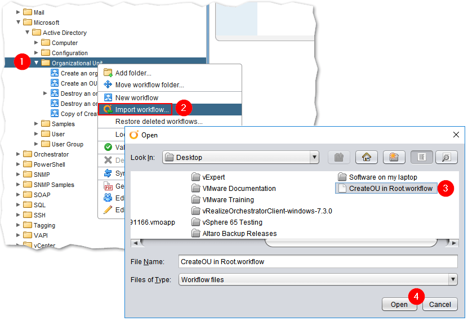Screen dimensions: 468x321
Task: Select the VAPI folder icon
Action: click(x=28, y=235)
